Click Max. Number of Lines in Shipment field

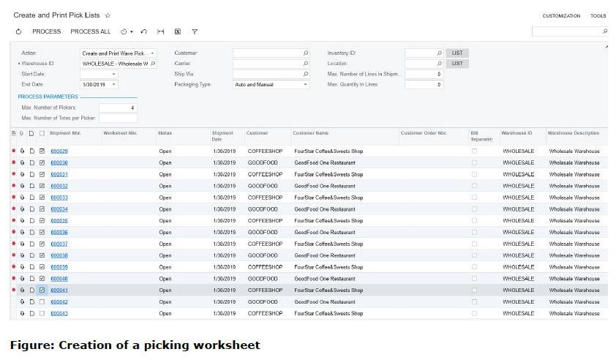pyautogui.click(x=424, y=74)
